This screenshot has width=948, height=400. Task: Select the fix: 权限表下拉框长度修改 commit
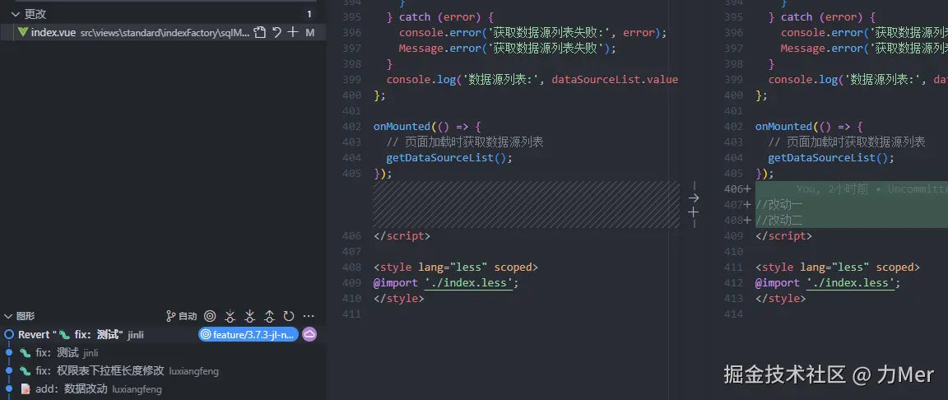(x=99, y=371)
